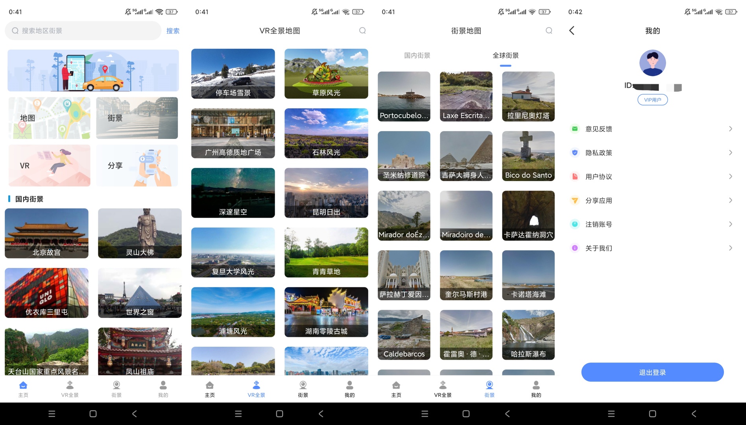Focus the 搜索地区街景 search field
746x425 pixels.
(x=83, y=31)
